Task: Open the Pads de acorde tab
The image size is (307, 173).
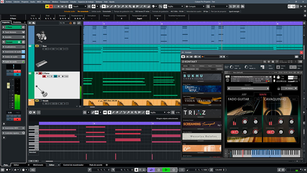Action: click(96, 165)
